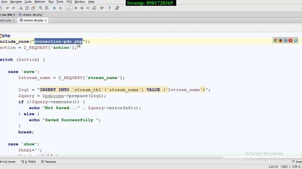Open the Help menu

[91, 2]
